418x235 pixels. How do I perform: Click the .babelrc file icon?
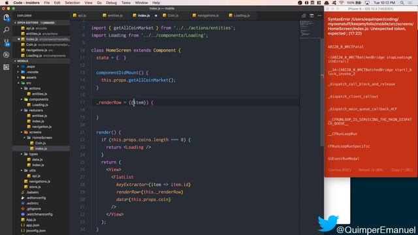[23, 193]
